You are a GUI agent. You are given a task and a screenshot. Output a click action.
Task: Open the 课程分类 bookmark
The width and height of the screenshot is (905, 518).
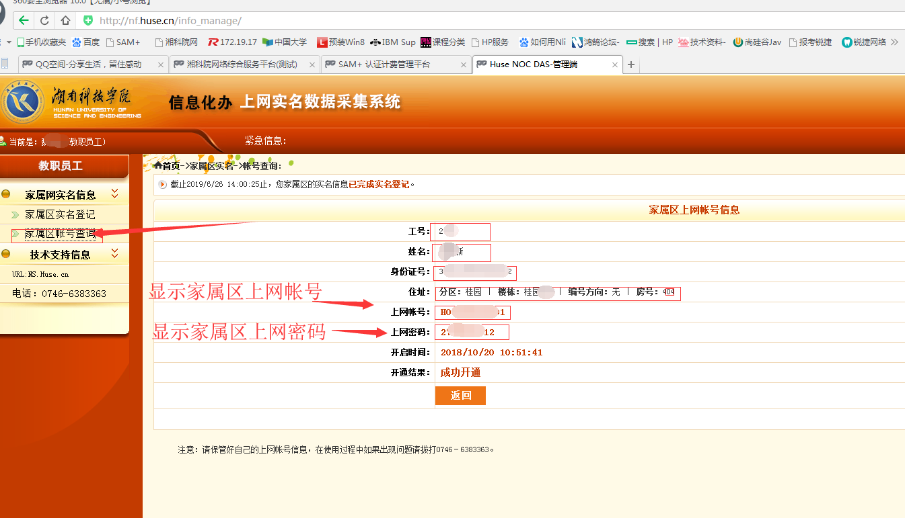tap(443, 42)
